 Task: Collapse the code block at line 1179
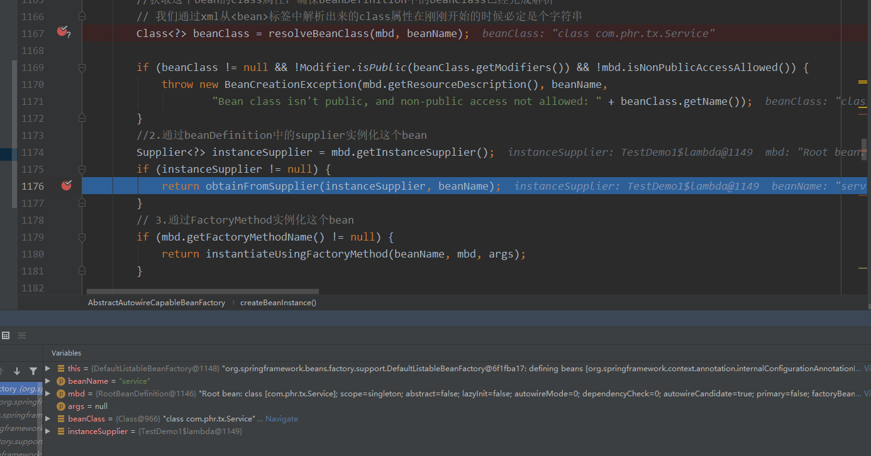pos(82,237)
